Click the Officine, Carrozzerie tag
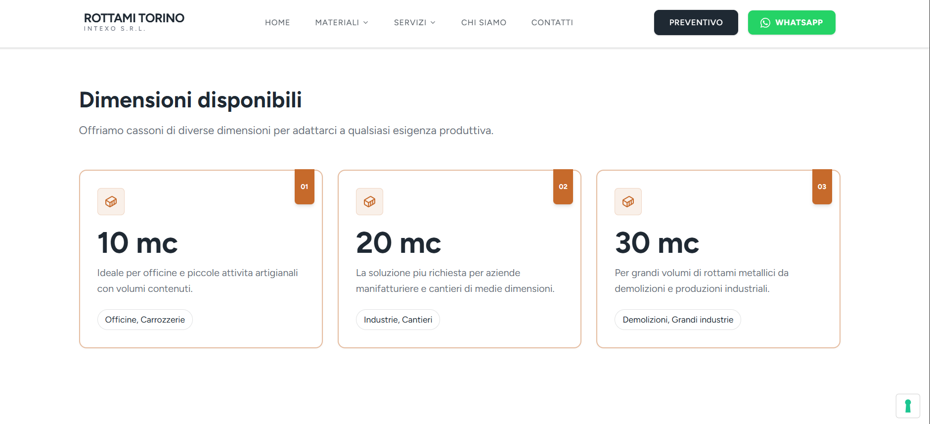Screen dimensions: 930x424 coord(145,320)
